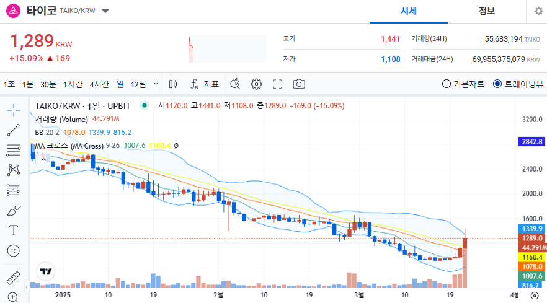Click the 1160.4 yellow MA price label
The height and width of the screenshot is (303, 547).
tap(531, 257)
